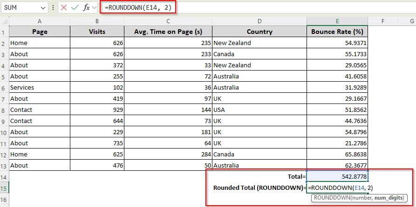
Task: Click the num_digits argument in the tooltip
Action: [389, 198]
